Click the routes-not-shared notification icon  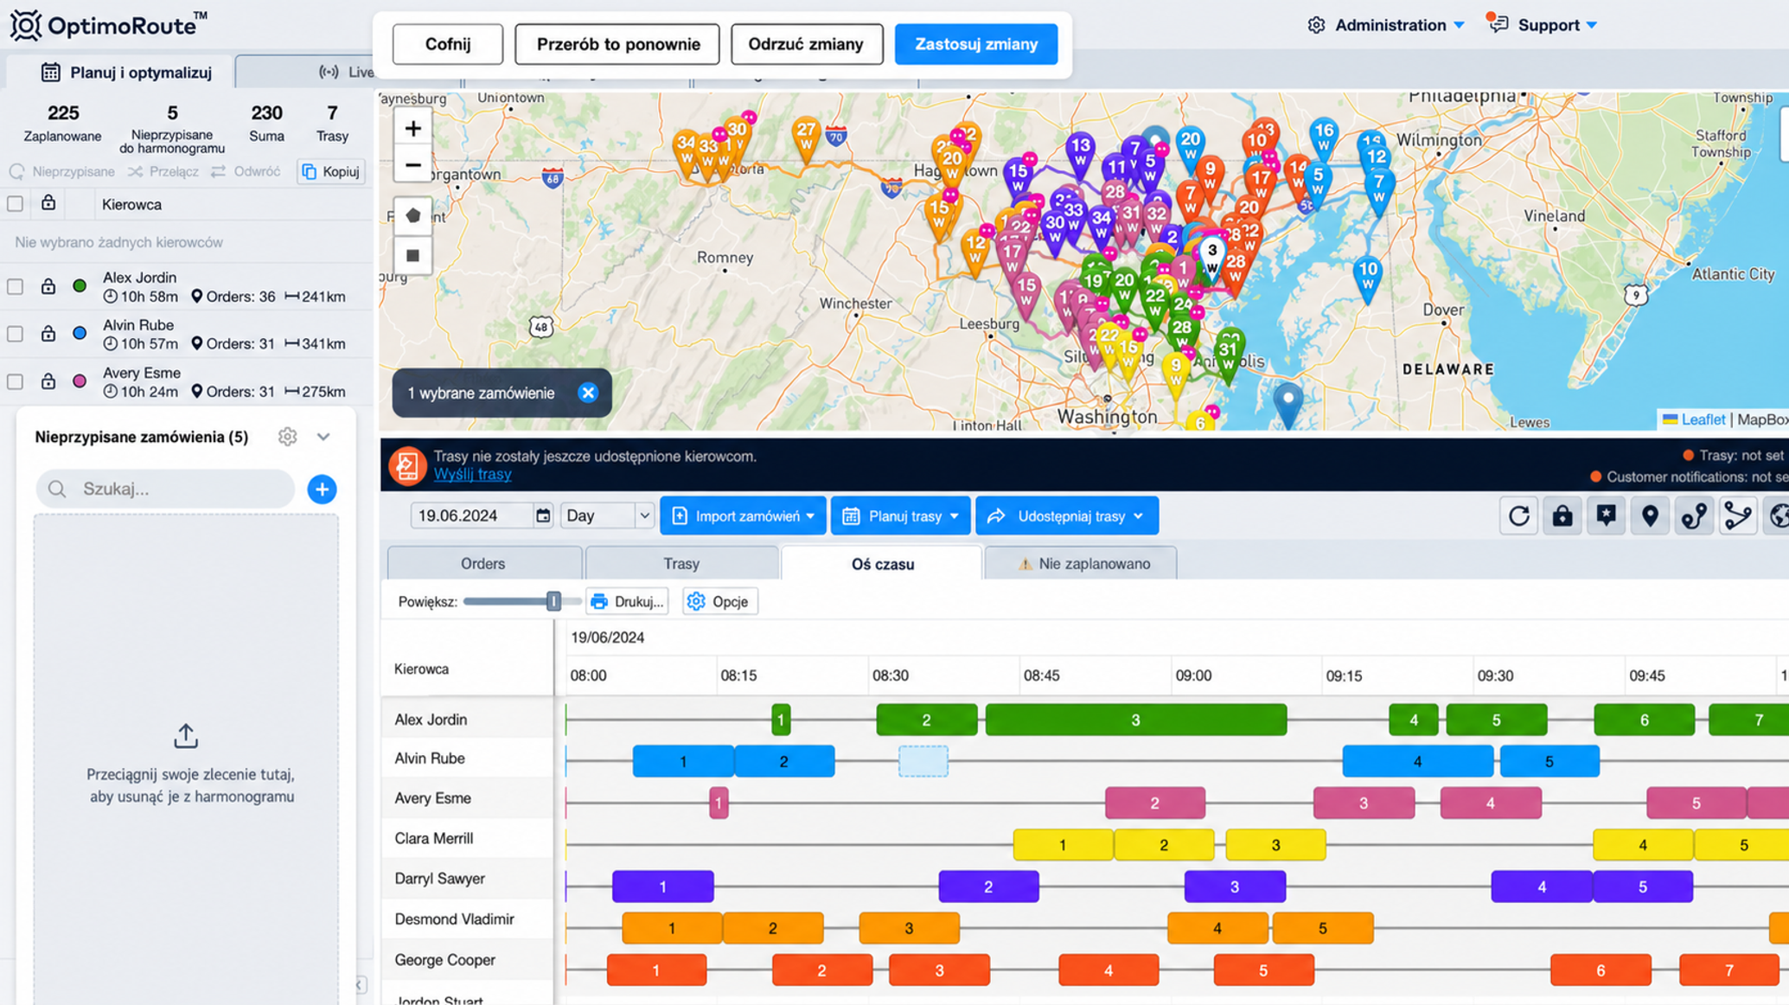click(x=406, y=465)
